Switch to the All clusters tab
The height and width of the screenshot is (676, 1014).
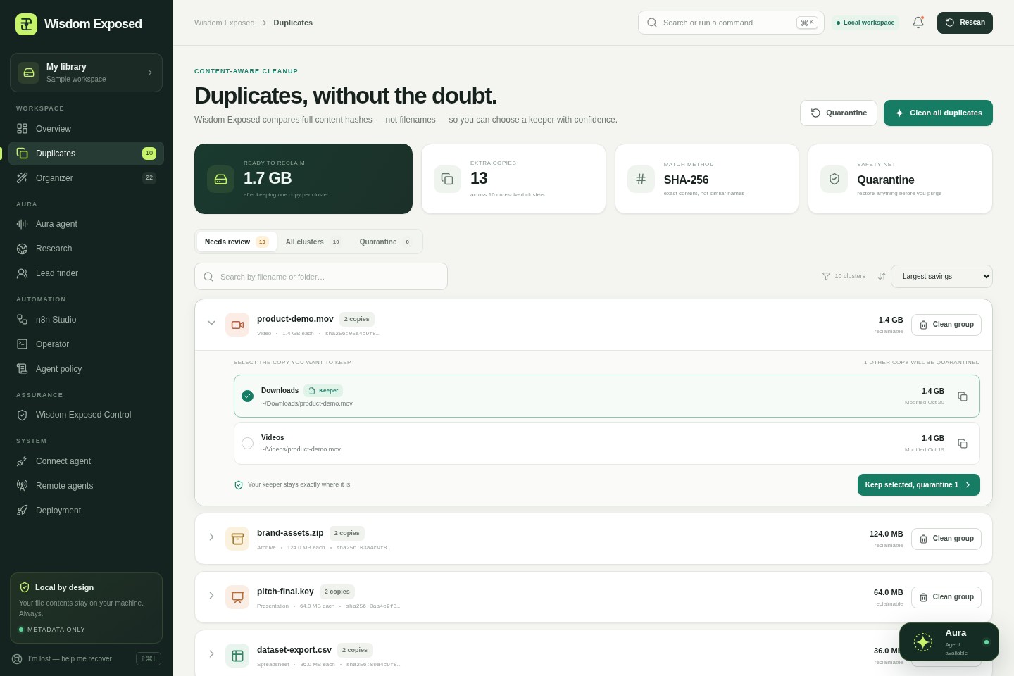(313, 242)
